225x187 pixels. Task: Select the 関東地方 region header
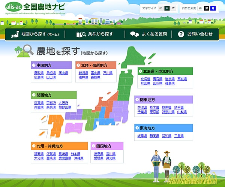pyautogui.click(x=163, y=100)
